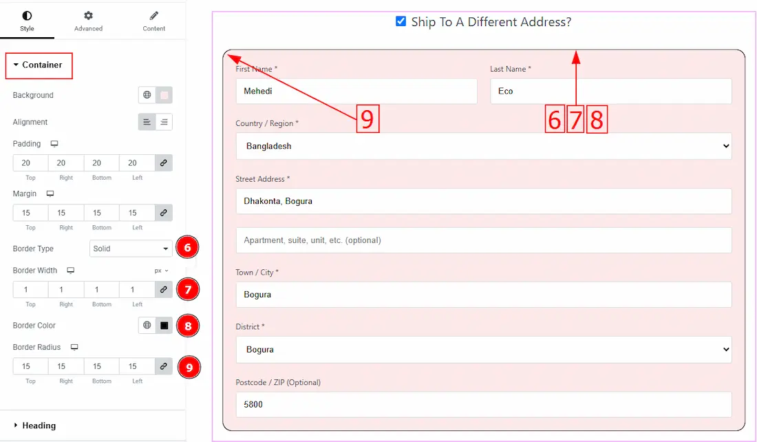Click Border Radius Right value field

point(66,367)
